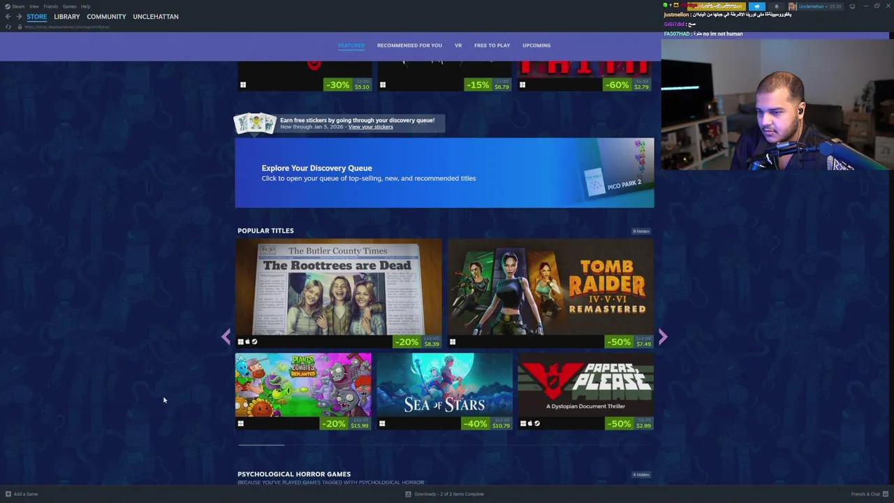This screenshot has width=894, height=503.
Task: Click the Popular Titles carousel page indicator
Action: click(261, 444)
